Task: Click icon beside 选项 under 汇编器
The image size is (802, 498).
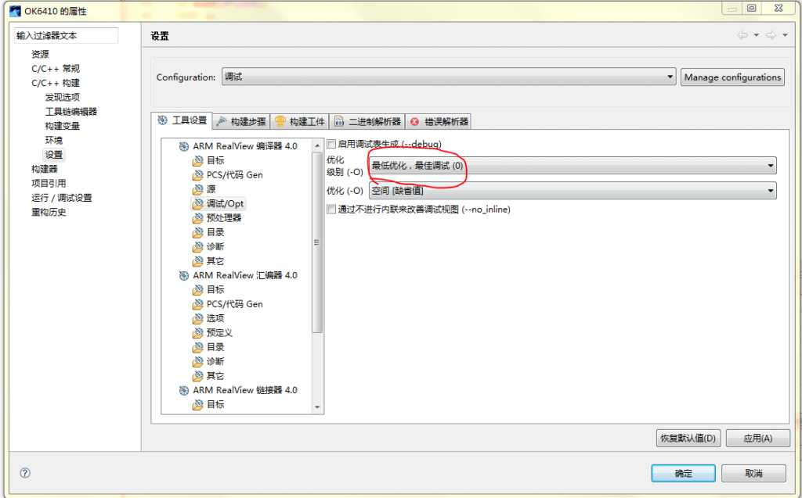Action: [x=198, y=319]
